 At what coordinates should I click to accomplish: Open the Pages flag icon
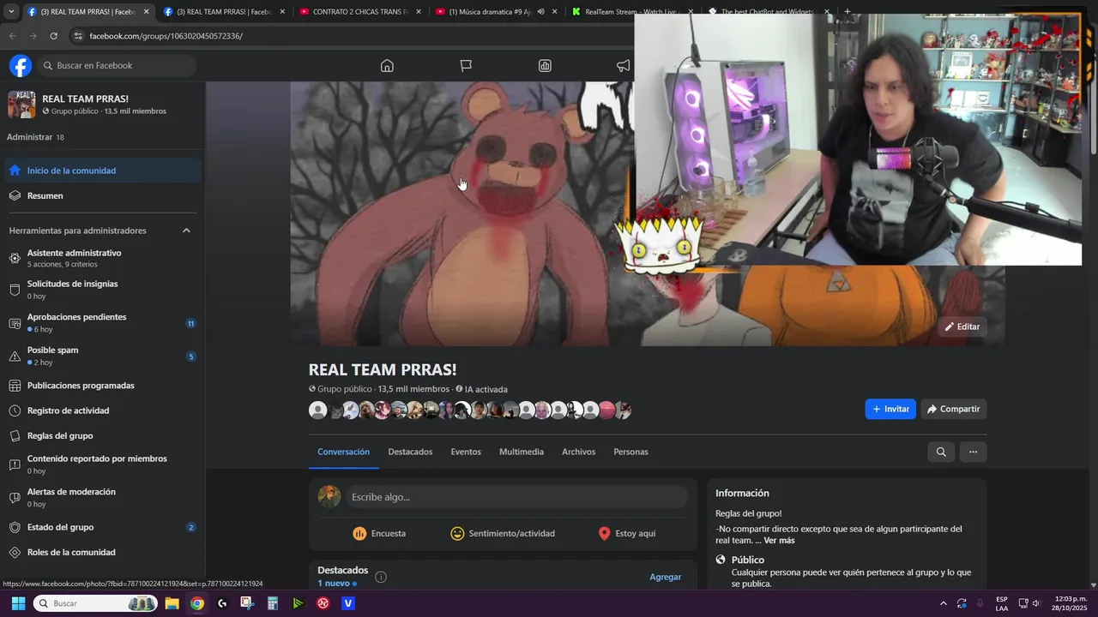click(x=466, y=66)
